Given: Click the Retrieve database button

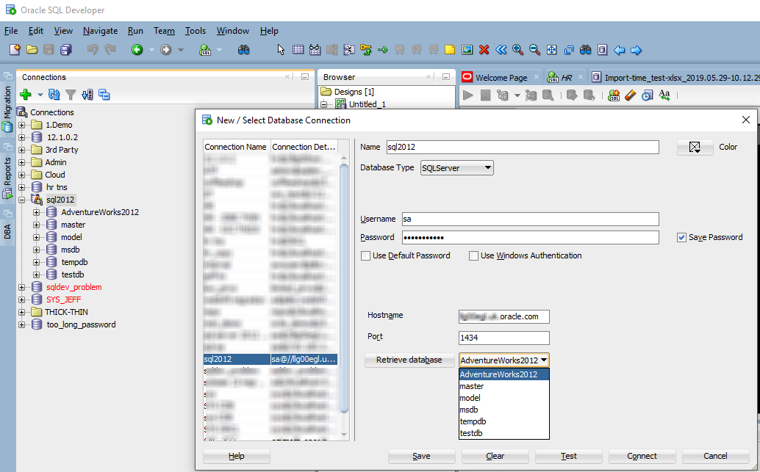Looking at the screenshot, I should [x=409, y=360].
